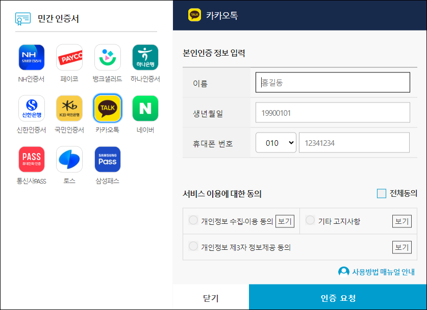Choose the 네이버 green N icon
427x310 pixels.
point(145,108)
